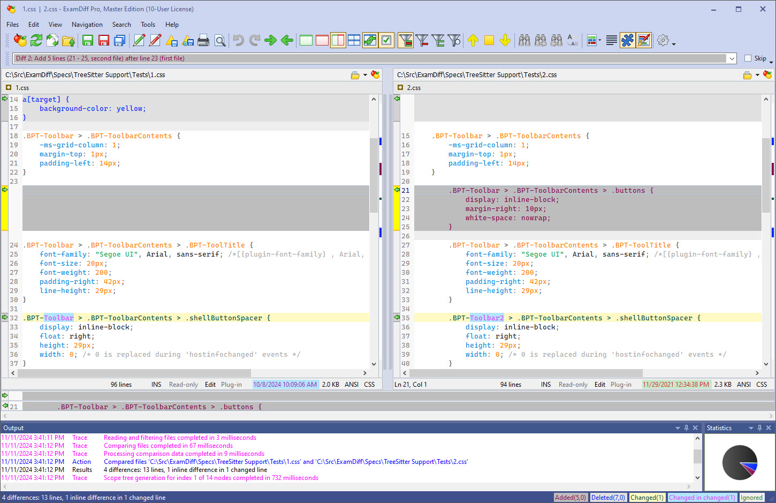Click the print icon in the toolbar
Screen dimensions: 776x503
(x=203, y=40)
